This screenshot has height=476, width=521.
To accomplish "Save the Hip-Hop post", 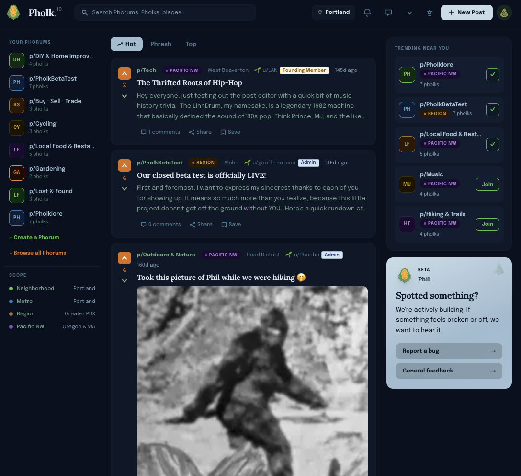I will pos(230,132).
